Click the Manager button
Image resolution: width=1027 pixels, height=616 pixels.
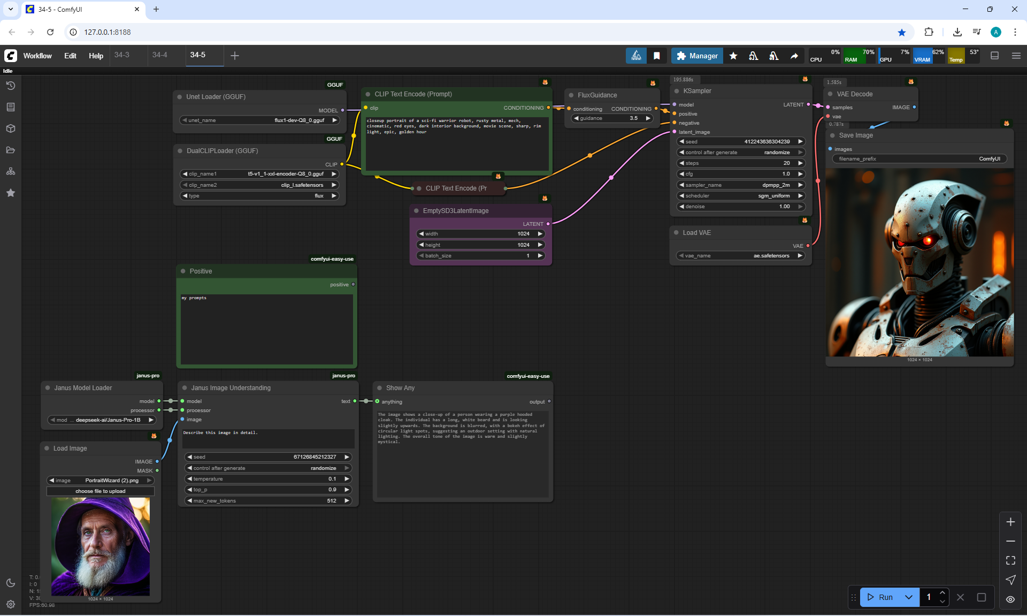coord(697,56)
